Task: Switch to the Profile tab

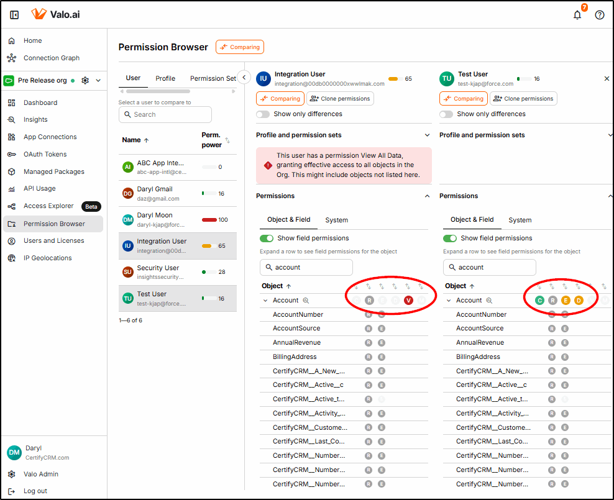Action: [x=165, y=79]
